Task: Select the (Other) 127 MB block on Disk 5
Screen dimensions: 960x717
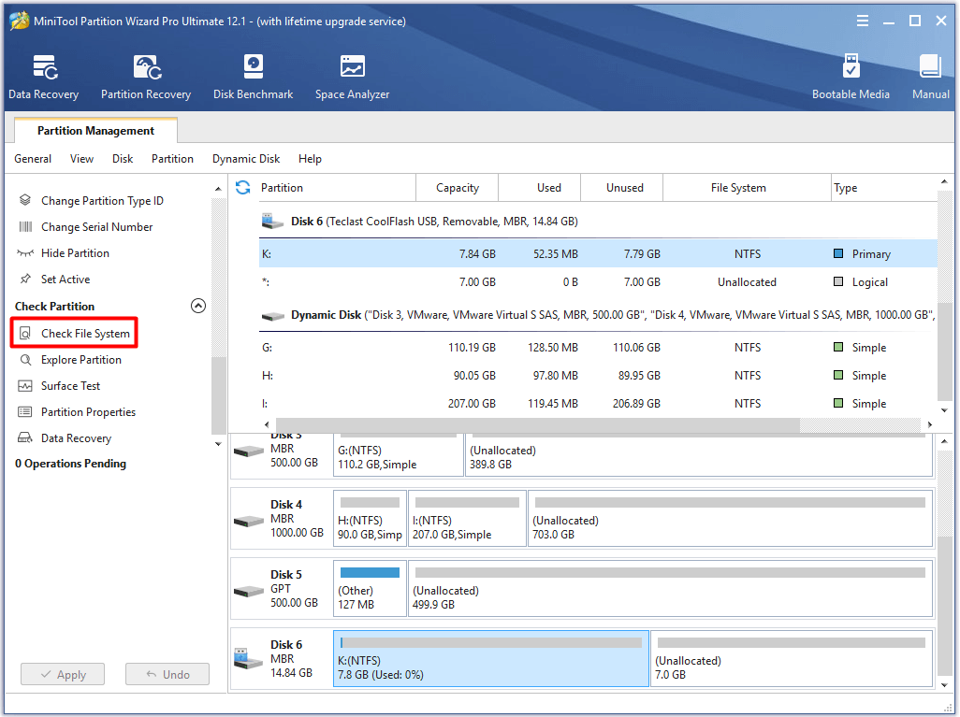Action: pyautogui.click(x=370, y=589)
